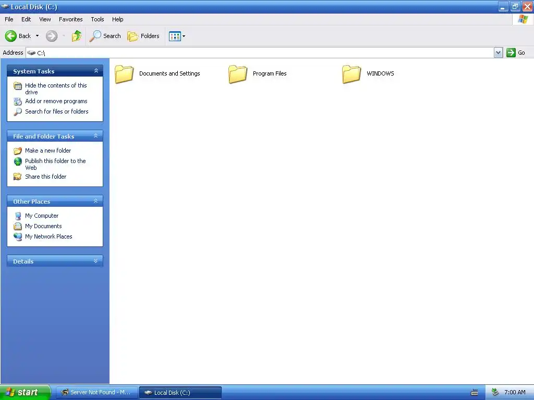The height and width of the screenshot is (400, 534).
Task: Click the system clock 7:00 AM
Action: (515, 393)
